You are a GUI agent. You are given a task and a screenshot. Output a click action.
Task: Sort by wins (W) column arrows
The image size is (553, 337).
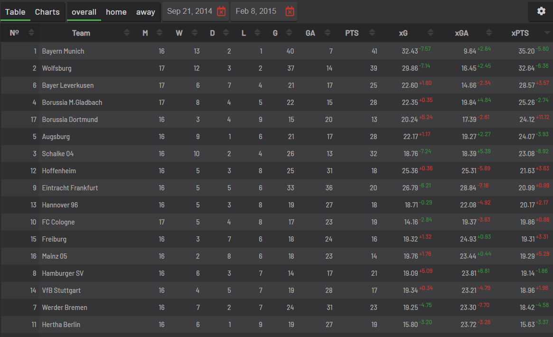tap(194, 33)
